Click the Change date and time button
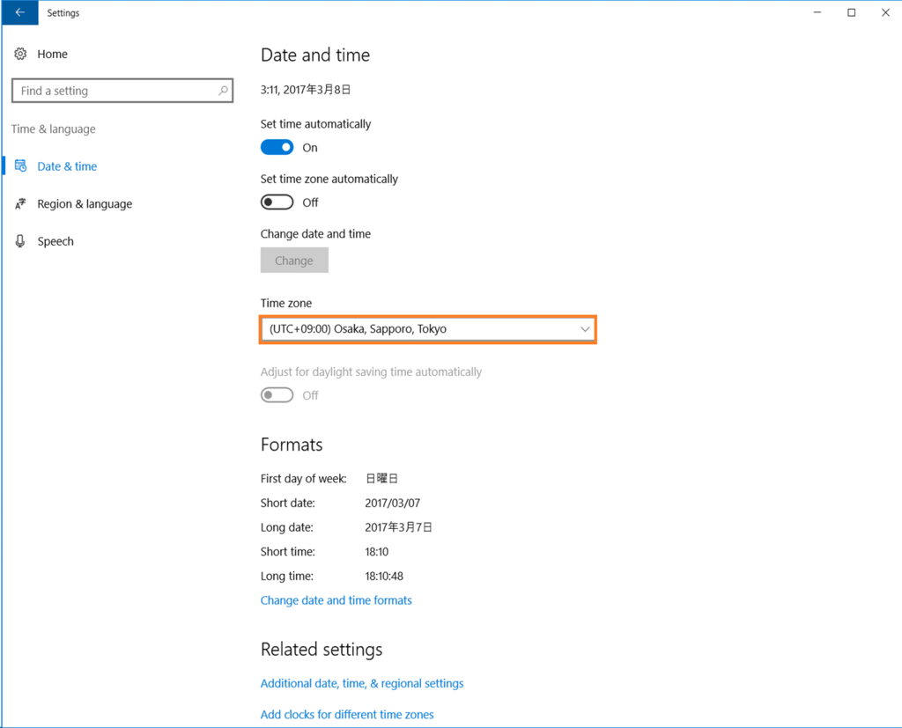The image size is (902, 728). (x=294, y=261)
